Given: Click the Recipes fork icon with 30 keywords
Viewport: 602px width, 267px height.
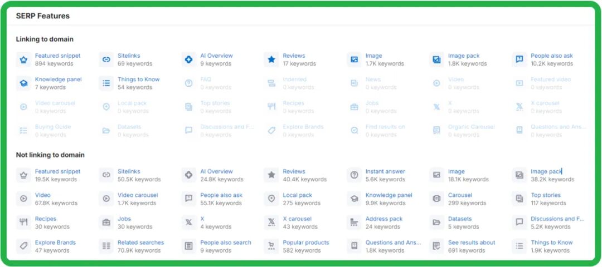Looking at the screenshot, I should coord(23,222).
